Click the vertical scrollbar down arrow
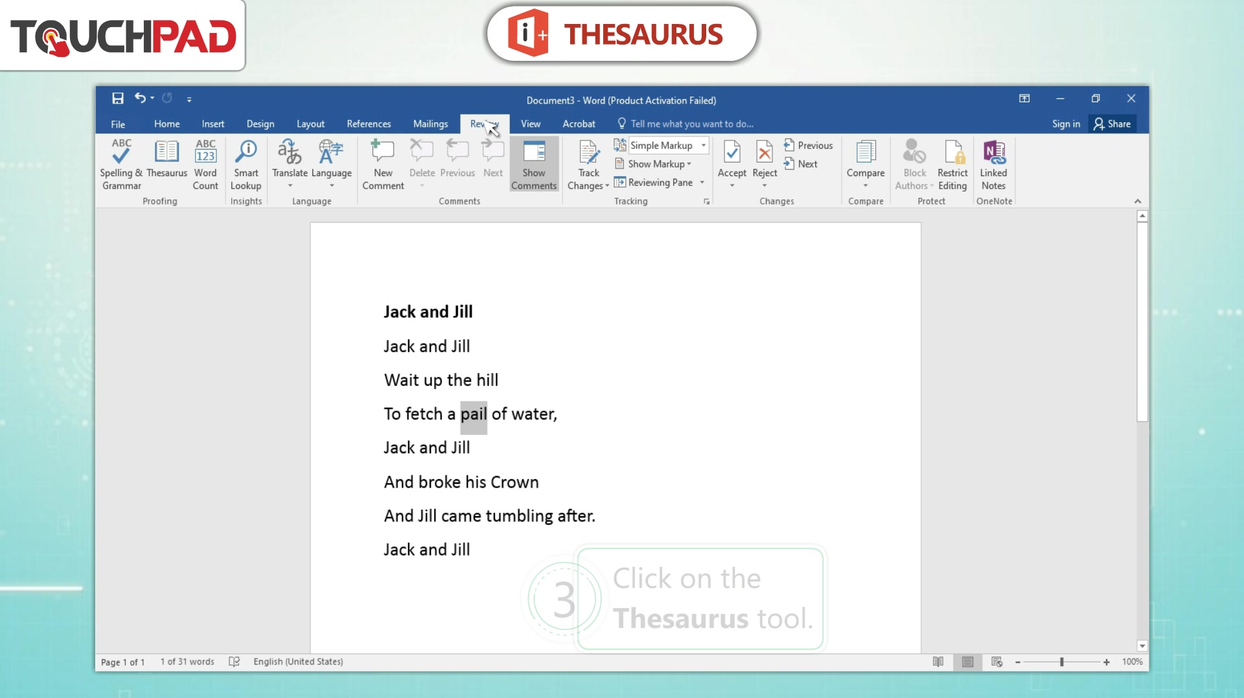1244x698 pixels. point(1142,646)
